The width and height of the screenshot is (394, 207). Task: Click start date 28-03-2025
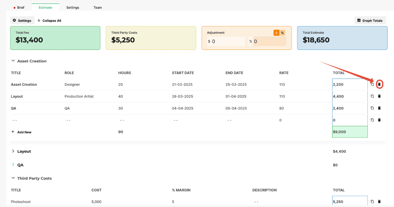tap(182, 96)
